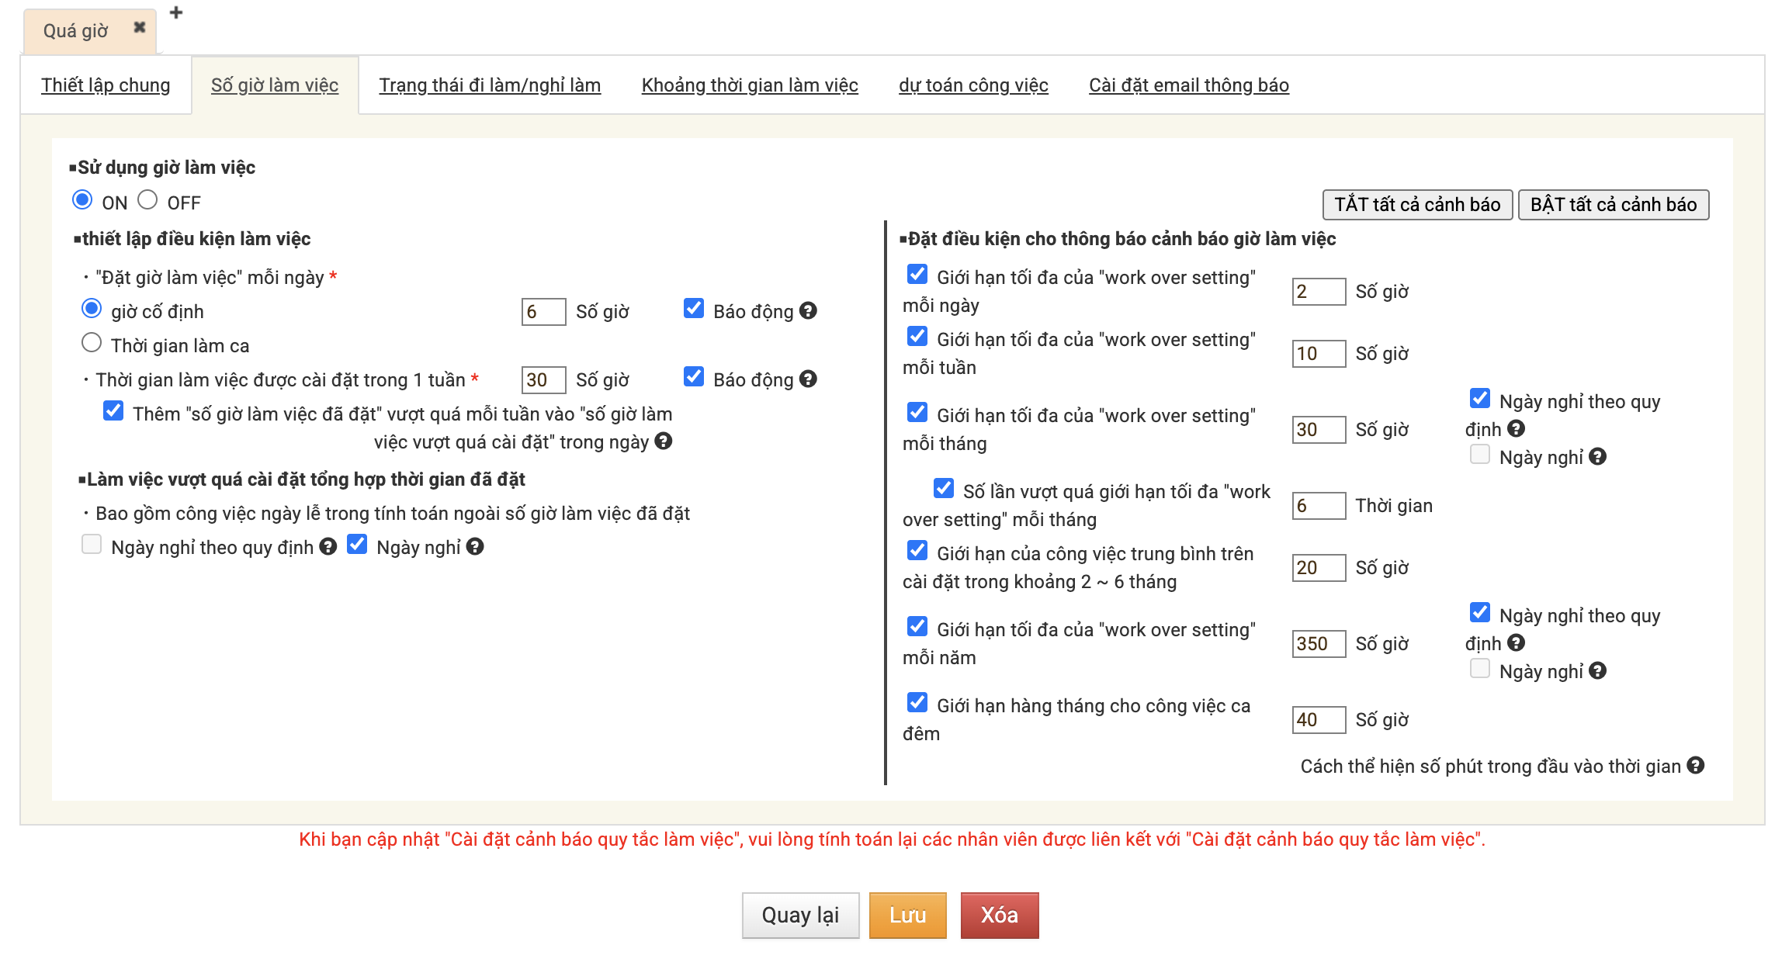Add a new tab with plus icon
1768x959 pixels.
176,13
